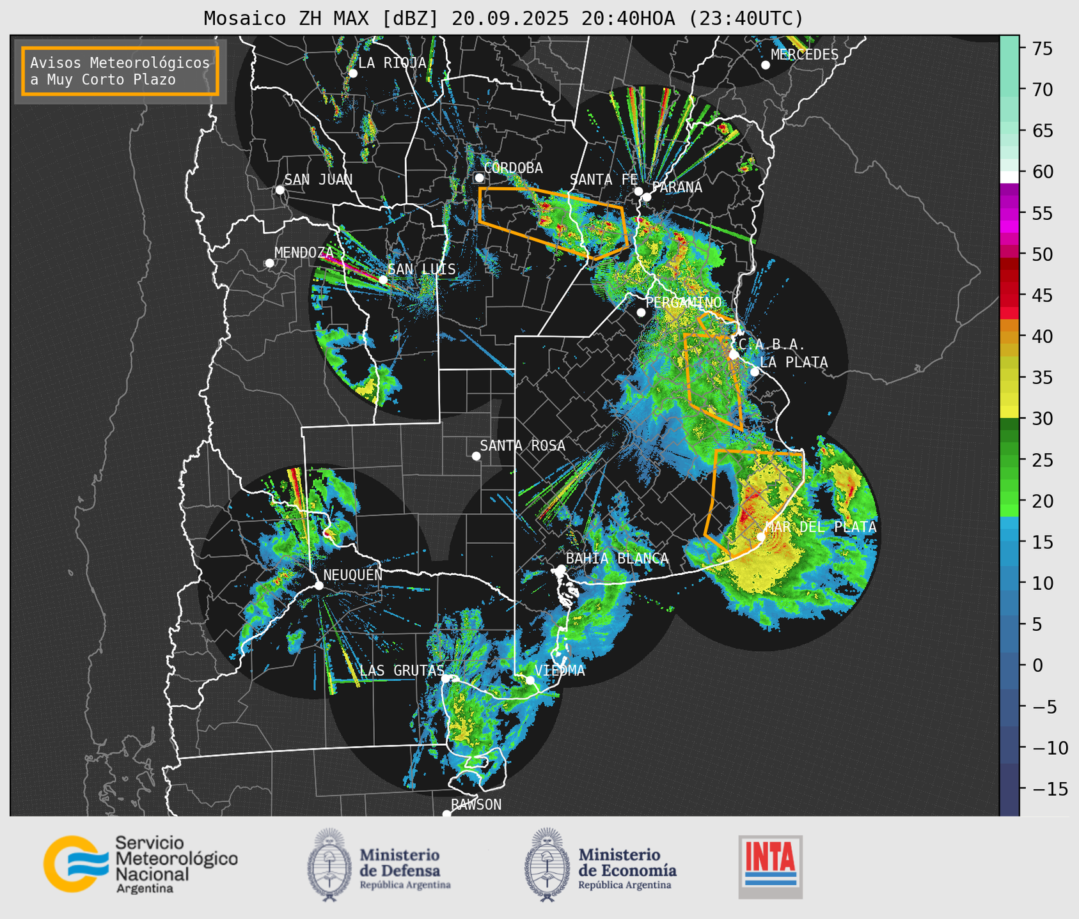Click the Ministerio de Defensa emblem
This screenshot has width=1079, height=919.
coord(329,865)
